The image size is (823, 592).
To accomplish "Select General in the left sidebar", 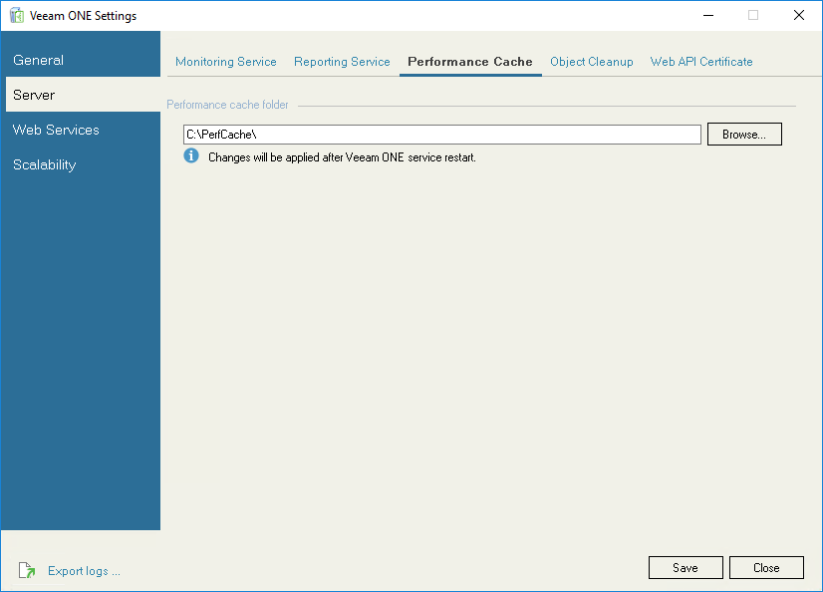I will [38, 60].
